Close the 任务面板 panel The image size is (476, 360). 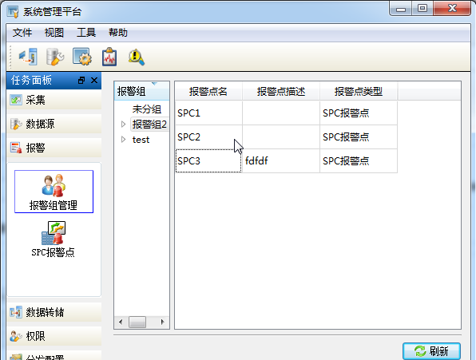[94, 81]
